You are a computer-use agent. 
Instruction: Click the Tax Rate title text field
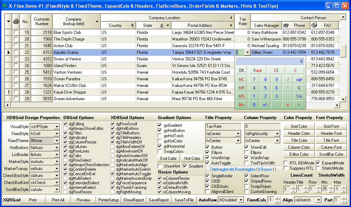click(x=223, y=126)
